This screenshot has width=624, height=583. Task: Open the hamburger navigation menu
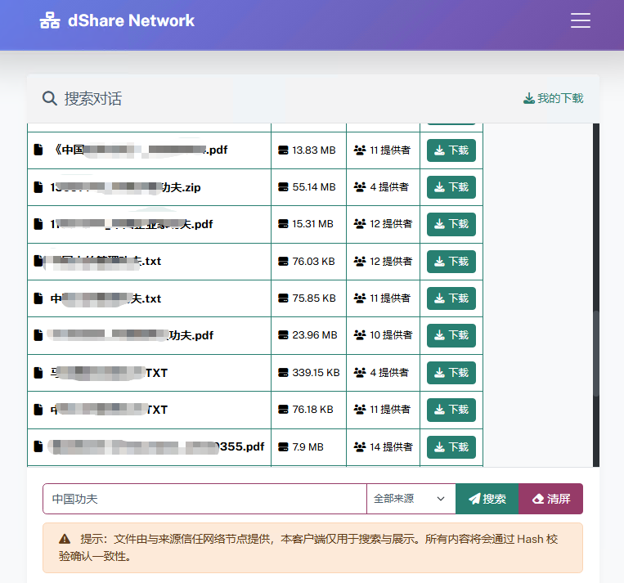581,21
